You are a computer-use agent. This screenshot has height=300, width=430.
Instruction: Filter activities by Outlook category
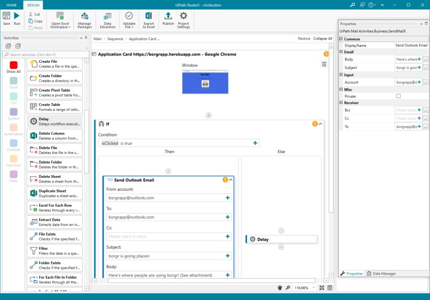tap(13, 145)
